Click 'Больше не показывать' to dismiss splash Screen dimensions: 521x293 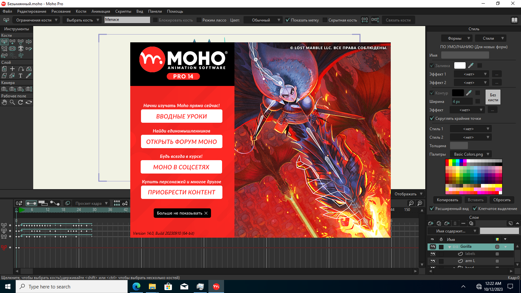coord(182,213)
